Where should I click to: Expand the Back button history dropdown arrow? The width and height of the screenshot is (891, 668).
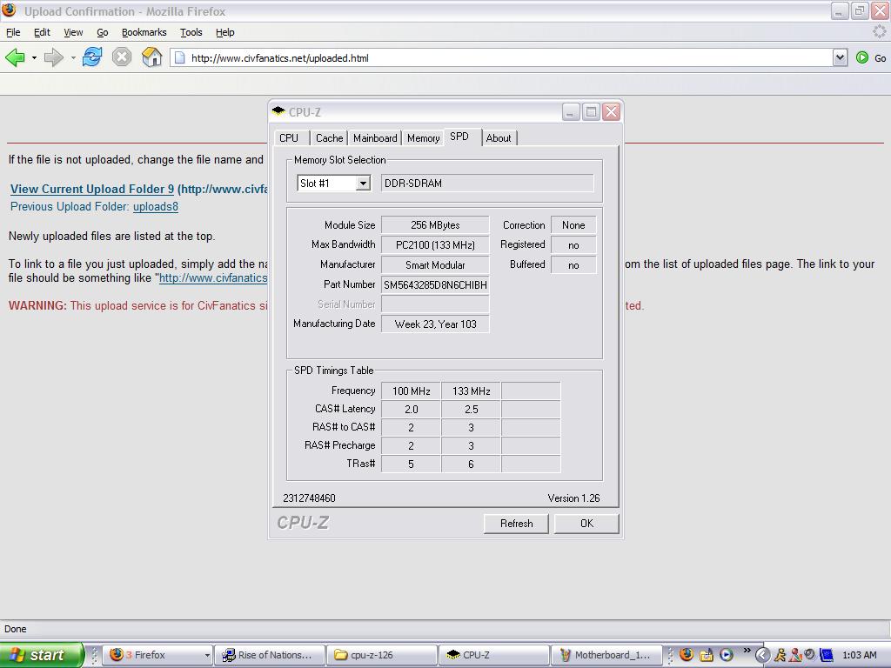tap(34, 58)
